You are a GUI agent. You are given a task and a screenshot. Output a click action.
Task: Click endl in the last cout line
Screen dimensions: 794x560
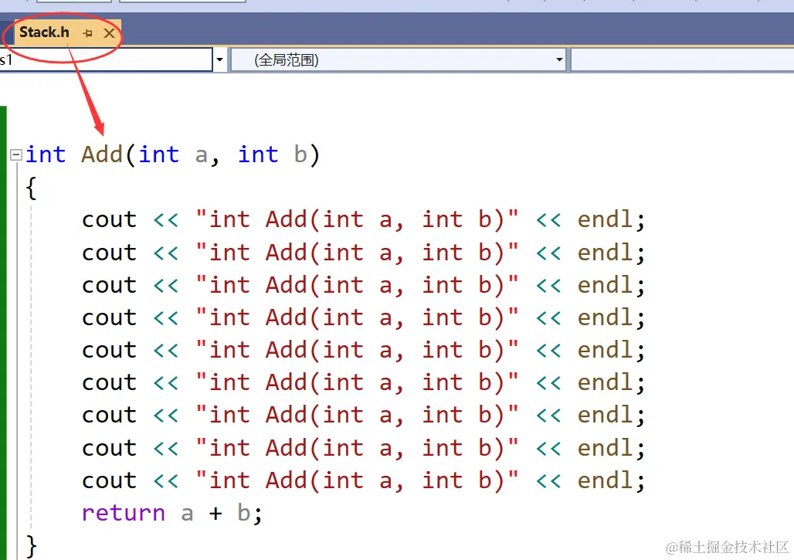point(605,480)
